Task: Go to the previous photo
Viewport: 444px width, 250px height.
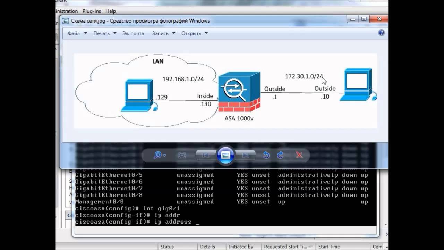Action: (206, 155)
